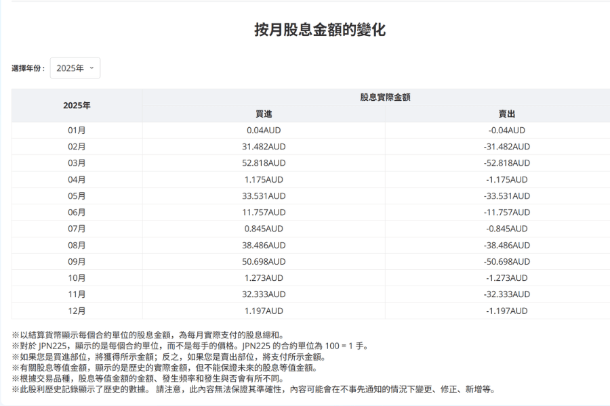This screenshot has height=406, width=610.
Task: Click the 2025年 table header cell
Action: [x=77, y=105]
